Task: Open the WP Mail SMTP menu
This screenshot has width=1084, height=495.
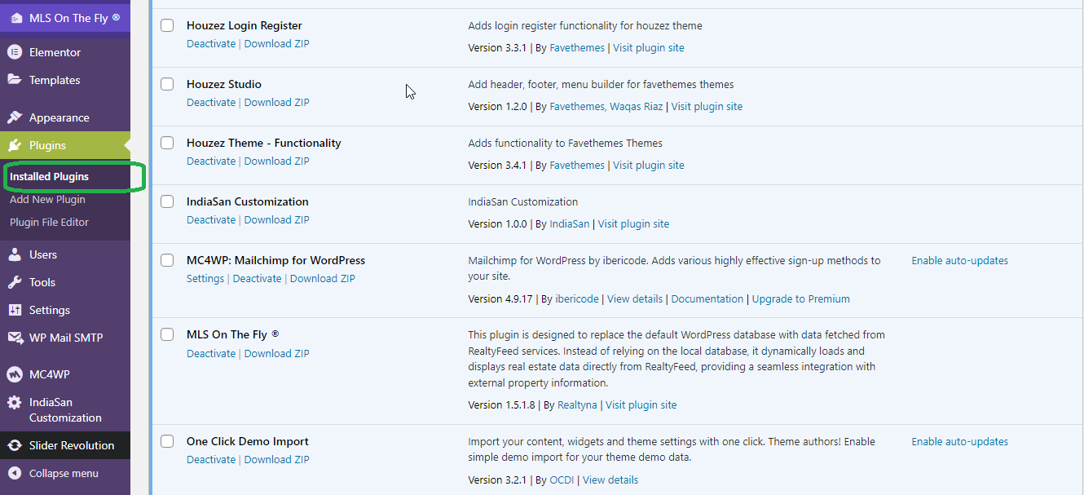Action: click(x=65, y=338)
